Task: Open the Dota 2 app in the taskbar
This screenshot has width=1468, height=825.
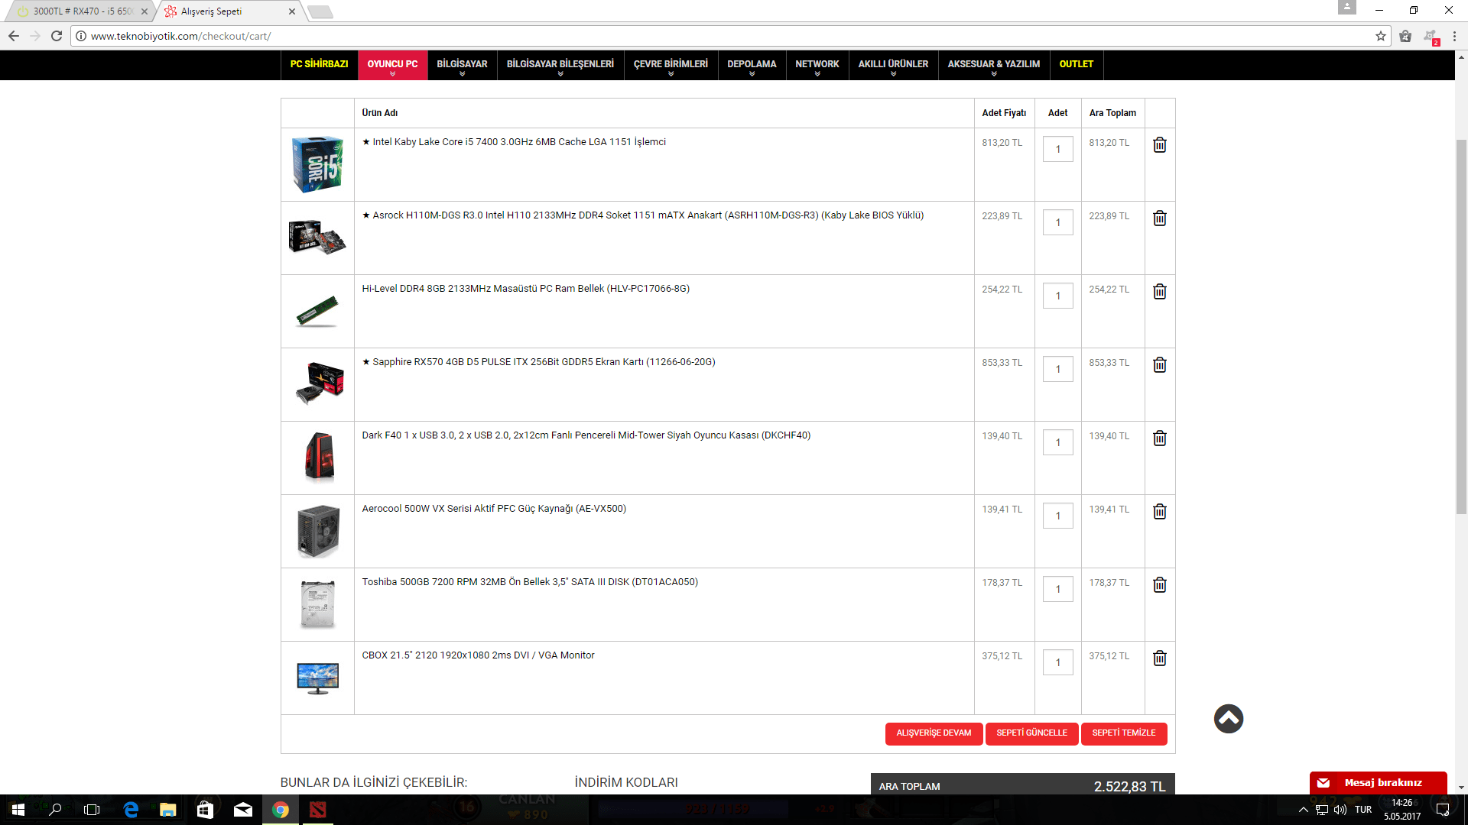Action: [x=317, y=810]
